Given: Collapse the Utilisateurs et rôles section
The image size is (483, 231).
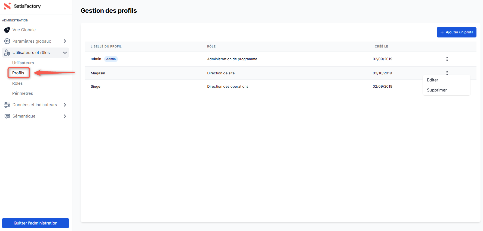Looking at the screenshot, I should point(65,53).
